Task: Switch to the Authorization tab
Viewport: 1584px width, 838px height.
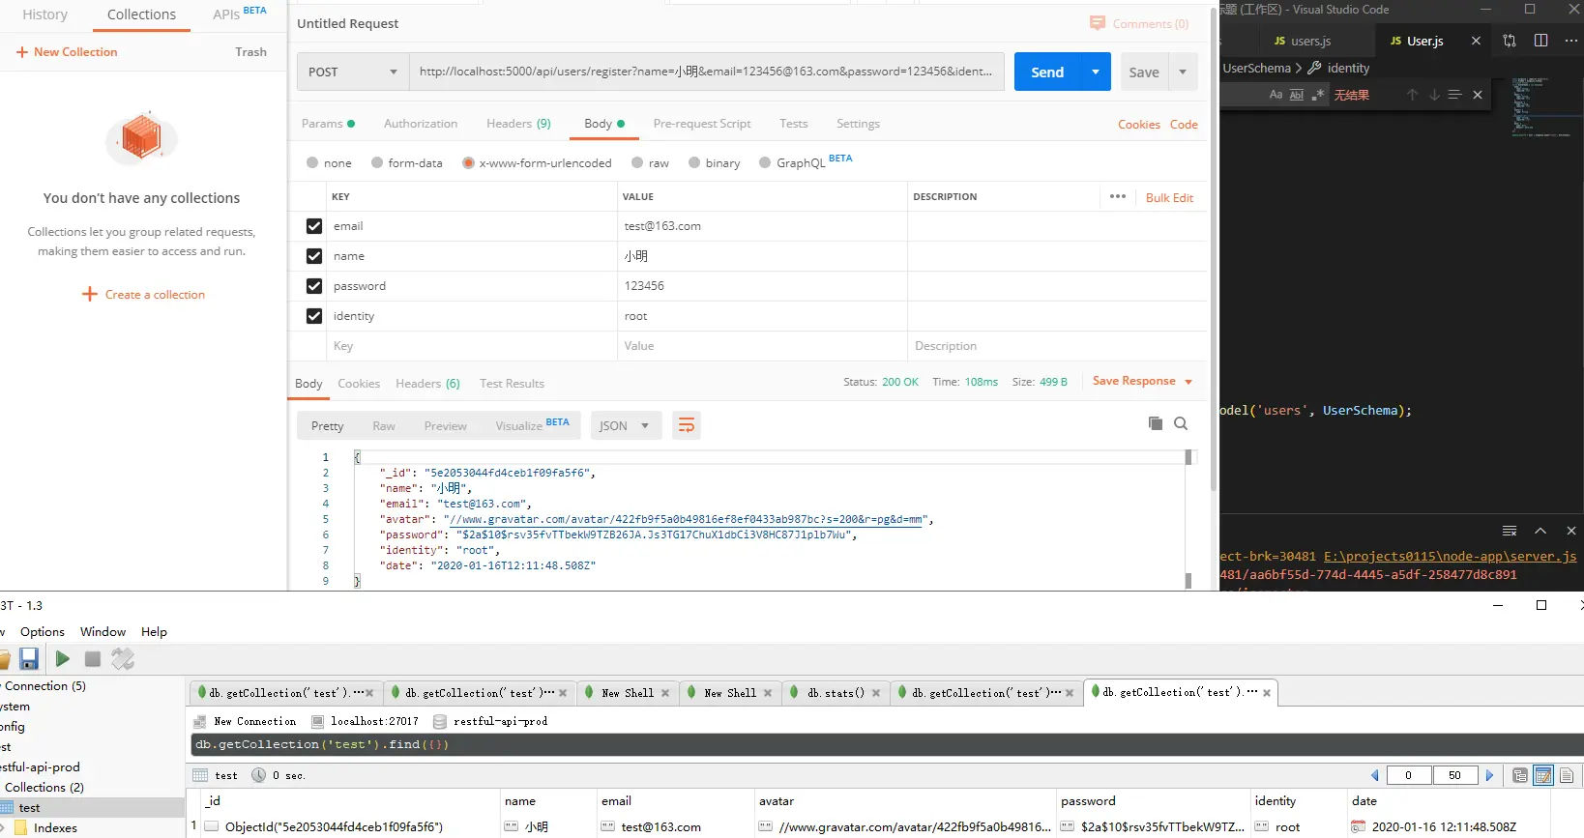Action: coord(421,124)
